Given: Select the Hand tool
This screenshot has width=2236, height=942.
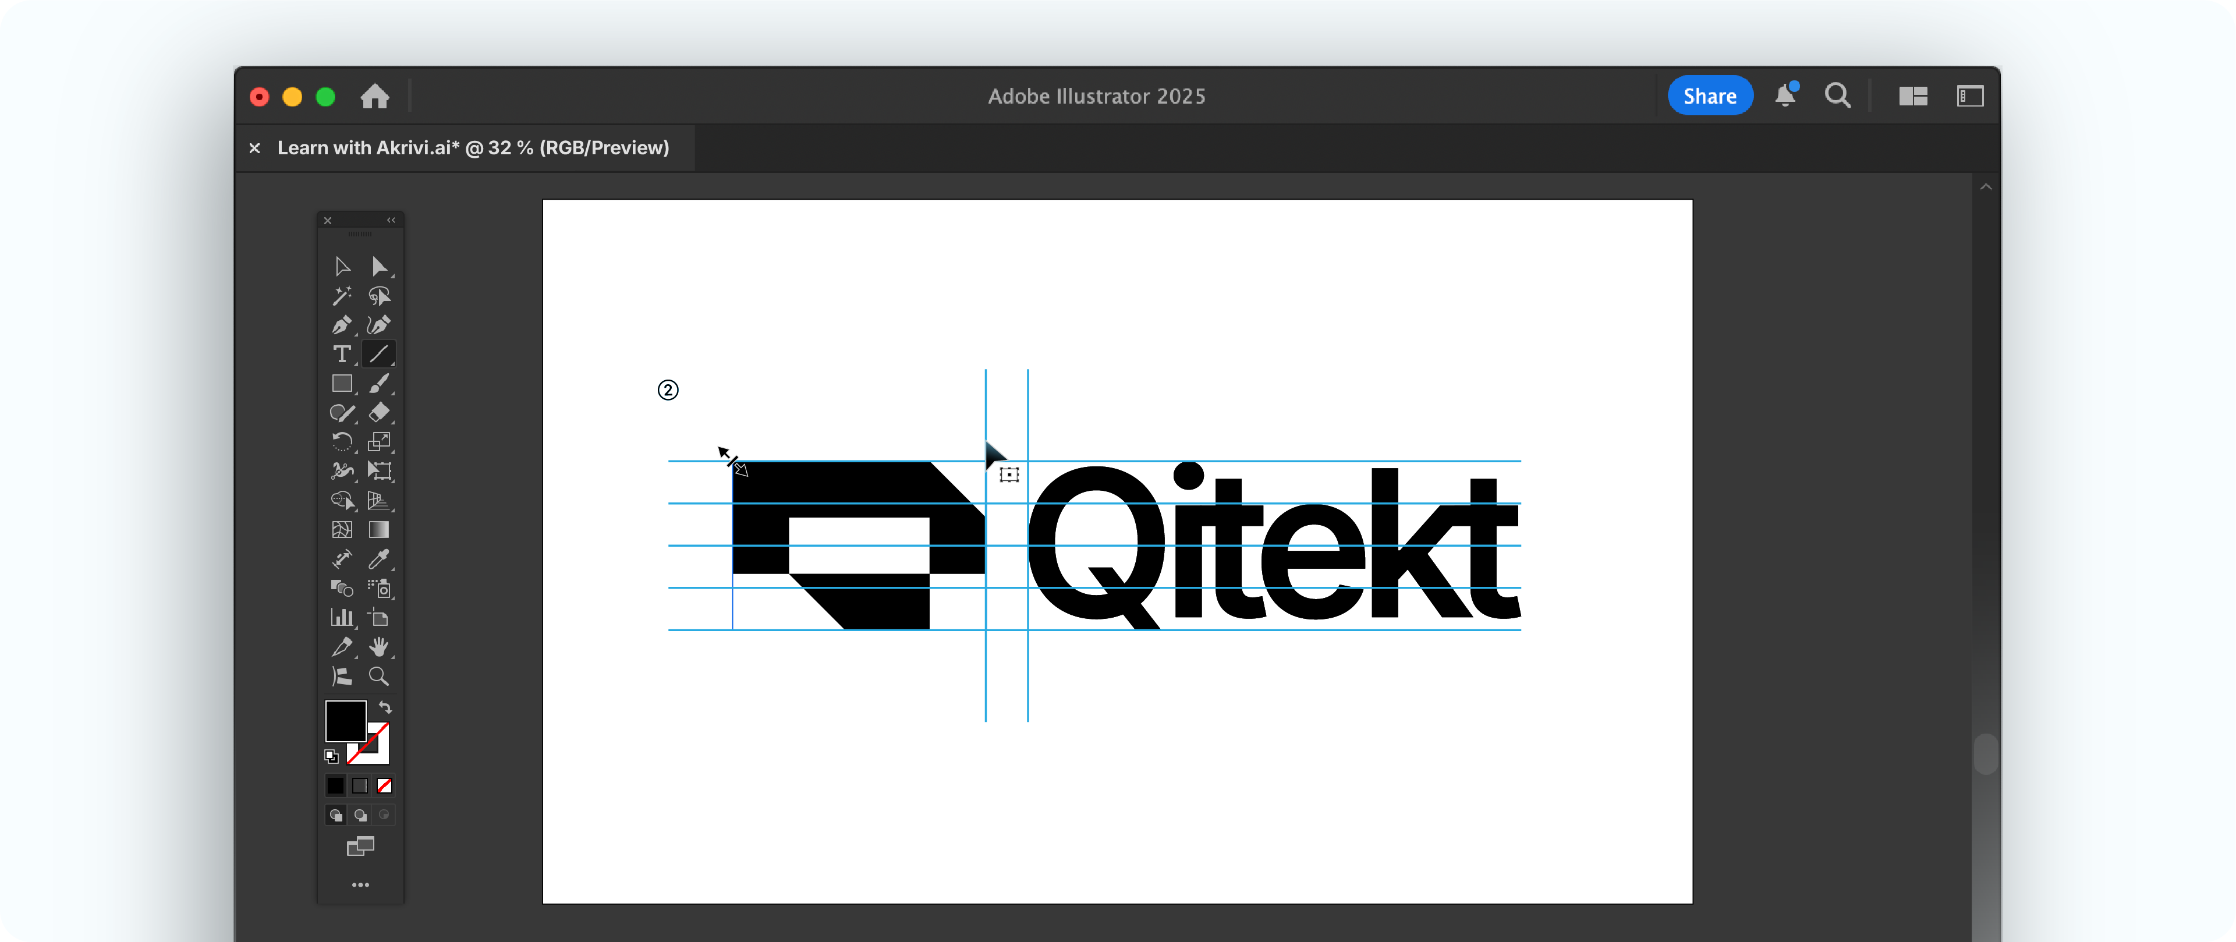Looking at the screenshot, I should coord(380,647).
